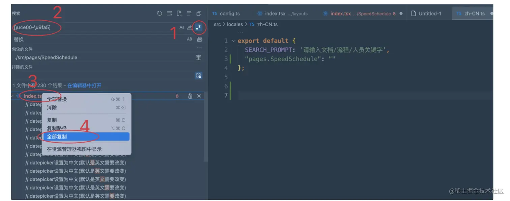
Task: Collapse all search results icon
Action: pos(199,14)
